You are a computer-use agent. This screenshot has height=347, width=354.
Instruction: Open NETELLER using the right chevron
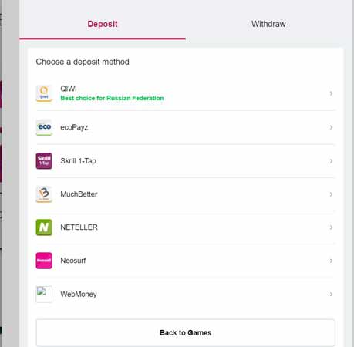point(331,227)
